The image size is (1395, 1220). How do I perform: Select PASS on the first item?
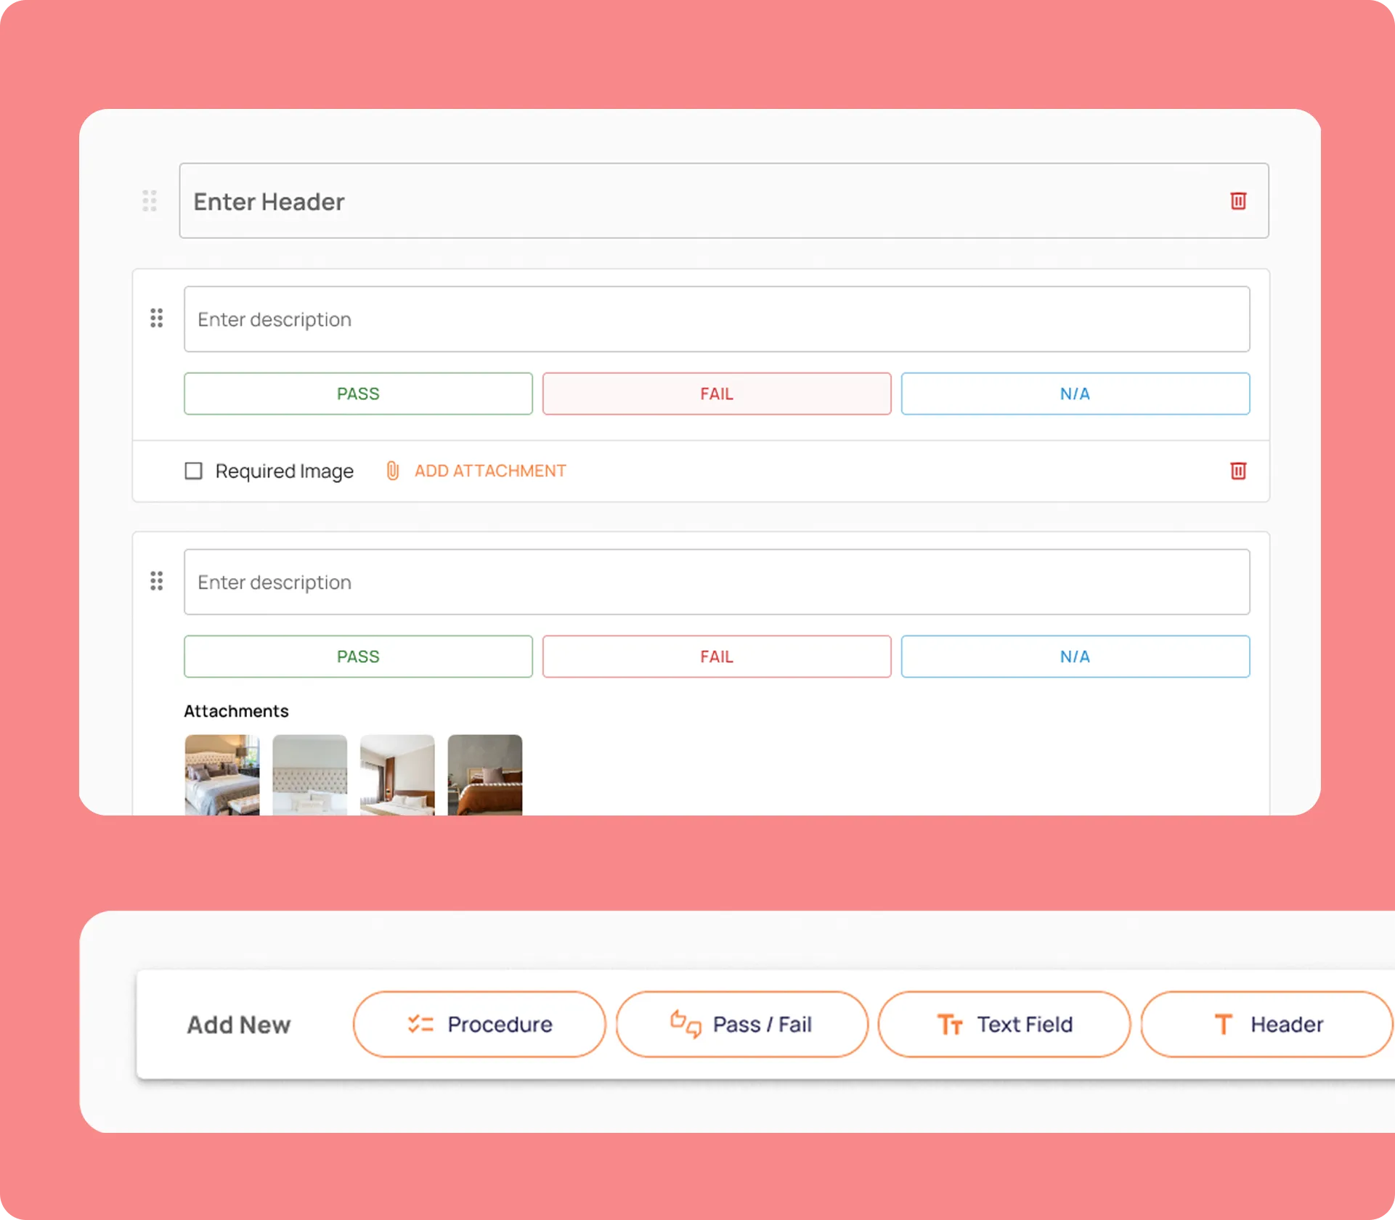pos(358,394)
